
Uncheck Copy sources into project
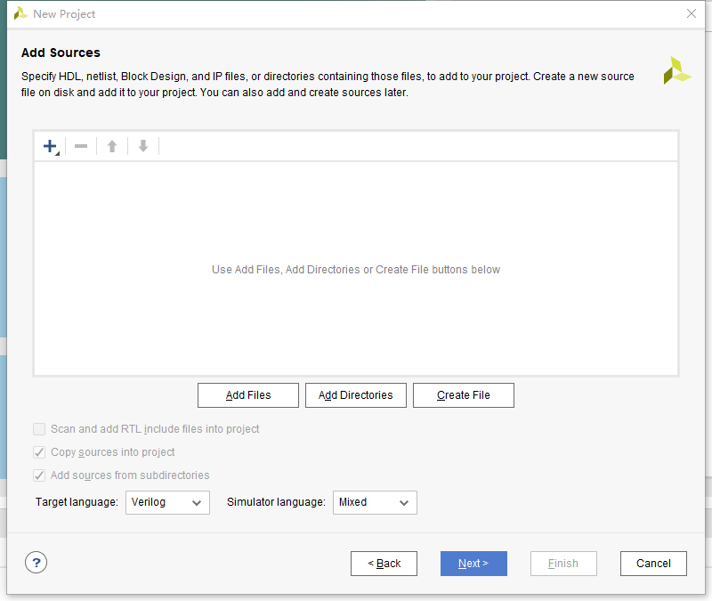coord(39,452)
